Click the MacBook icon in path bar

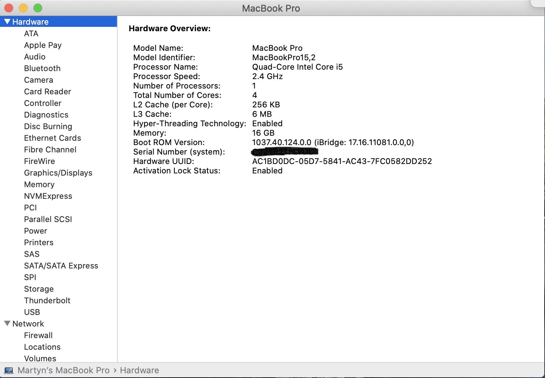click(x=9, y=370)
